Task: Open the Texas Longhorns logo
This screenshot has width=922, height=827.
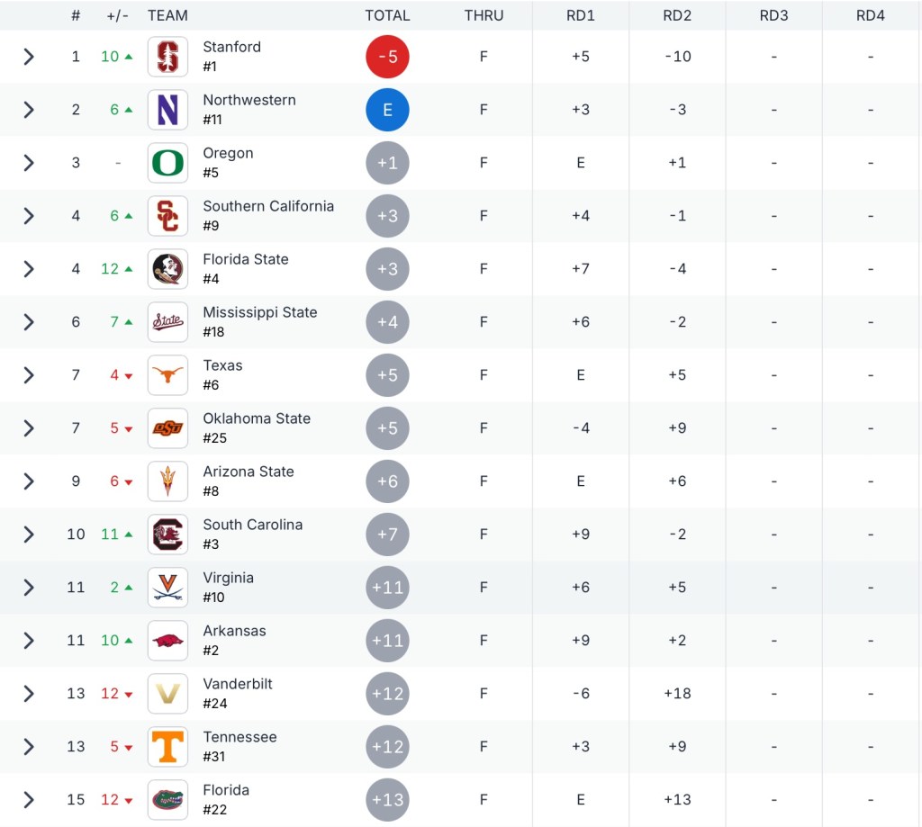Action: pyautogui.click(x=167, y=375)
